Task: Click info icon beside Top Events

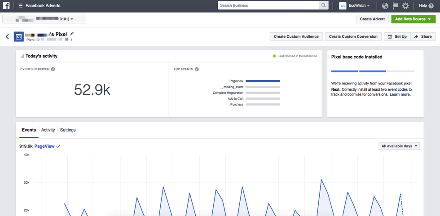Action: pos(197,69)
